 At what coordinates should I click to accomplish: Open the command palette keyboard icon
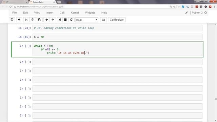(103, 20)
